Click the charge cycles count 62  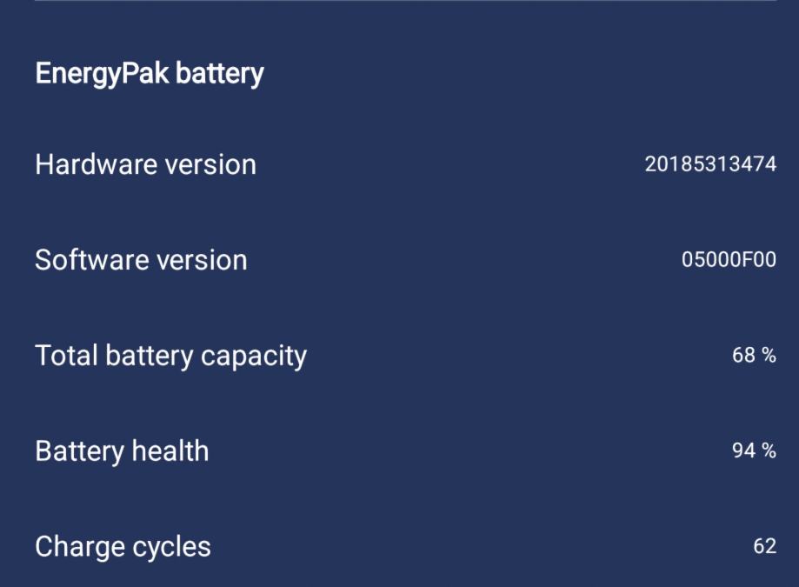point(764,546)
